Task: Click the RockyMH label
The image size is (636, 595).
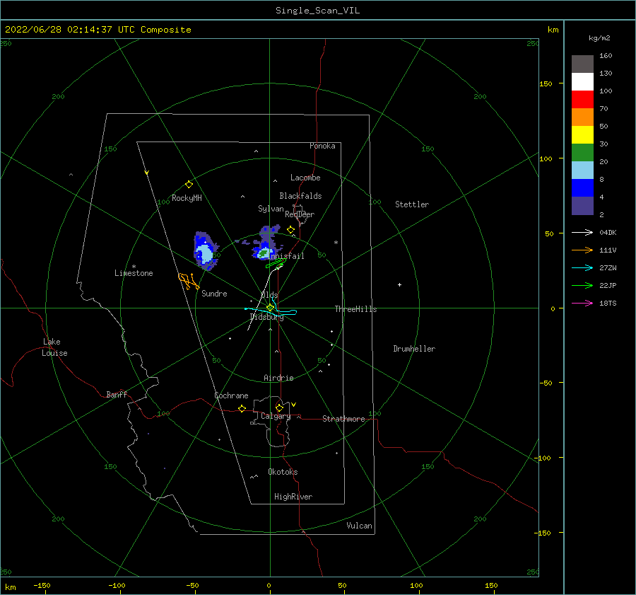Action: (187, 198)
